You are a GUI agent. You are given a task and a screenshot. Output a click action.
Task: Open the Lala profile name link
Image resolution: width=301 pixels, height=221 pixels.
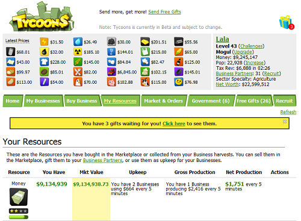click(x=222, y=39)
